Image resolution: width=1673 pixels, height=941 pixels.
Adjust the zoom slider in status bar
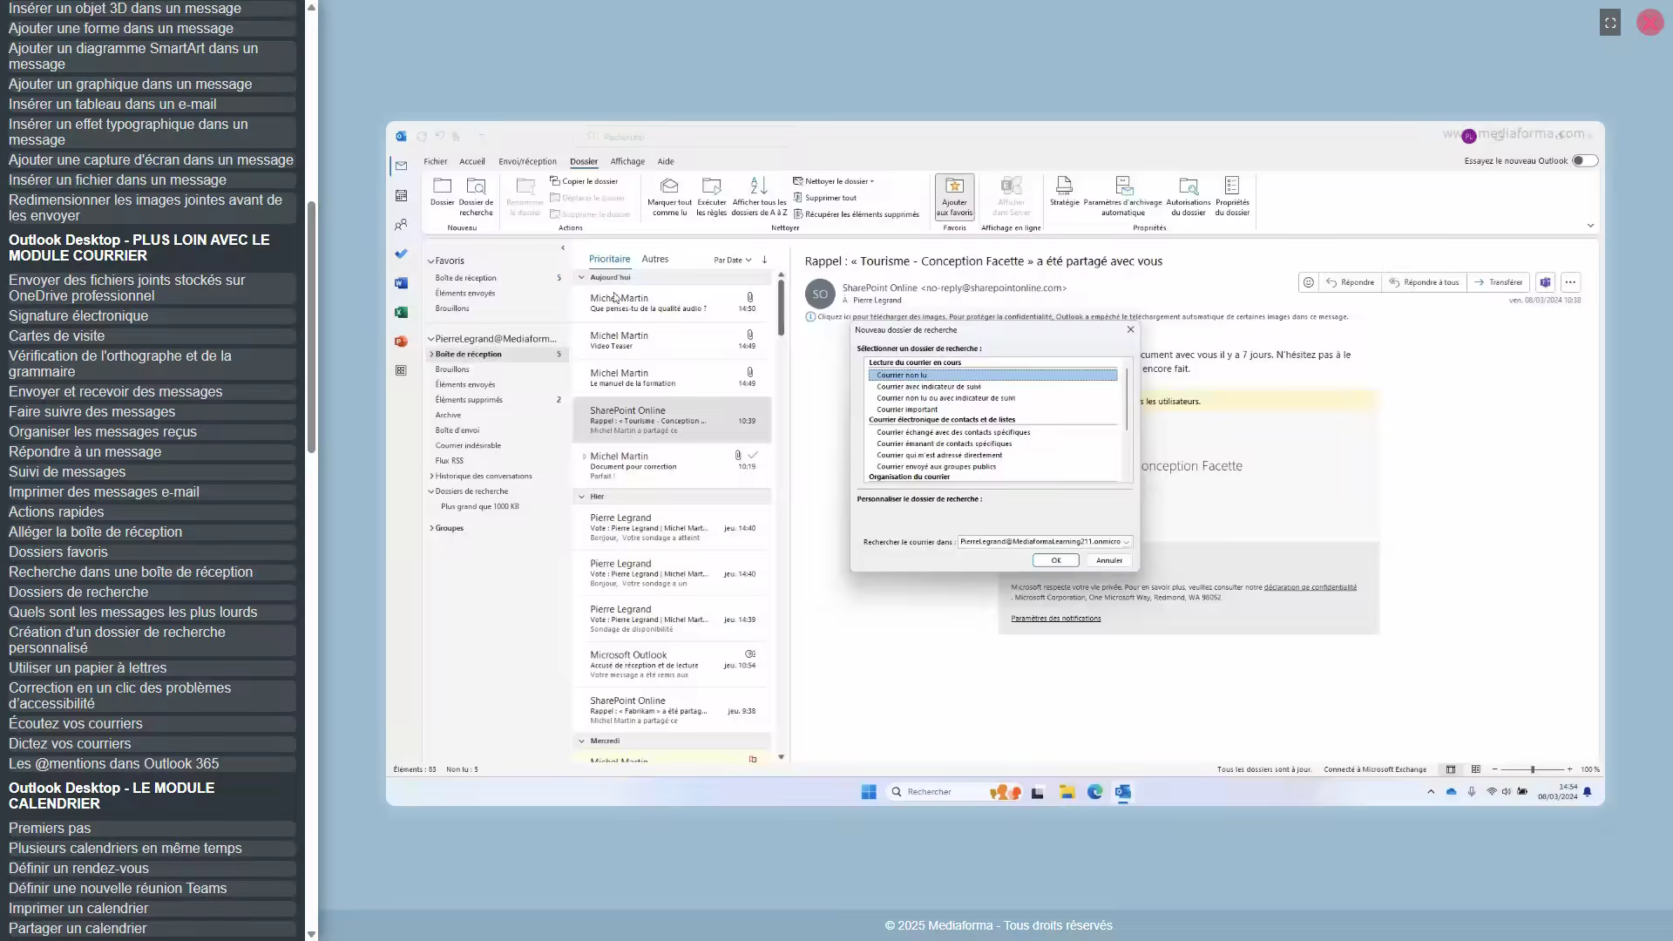pyautogui.click(x=1532, y=769)
